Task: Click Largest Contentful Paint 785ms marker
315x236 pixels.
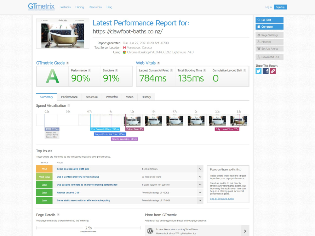Action: (x=110, y=134)
